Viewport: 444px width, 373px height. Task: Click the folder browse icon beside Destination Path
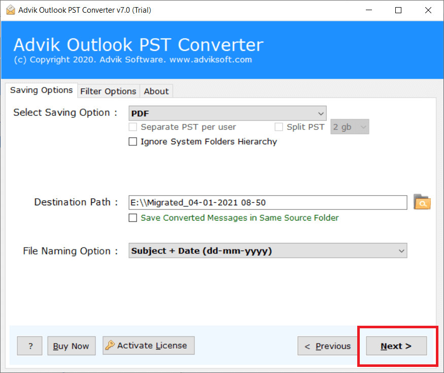(422, 202)
